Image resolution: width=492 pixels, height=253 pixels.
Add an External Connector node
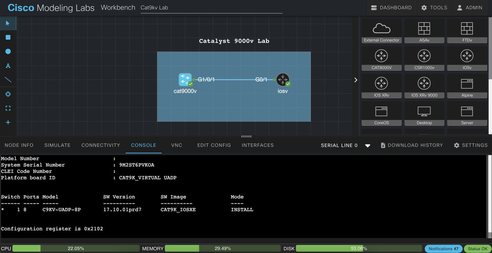[x=382, y=31]
